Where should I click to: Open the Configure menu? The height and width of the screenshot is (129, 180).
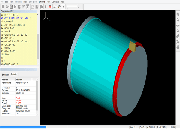55,2
